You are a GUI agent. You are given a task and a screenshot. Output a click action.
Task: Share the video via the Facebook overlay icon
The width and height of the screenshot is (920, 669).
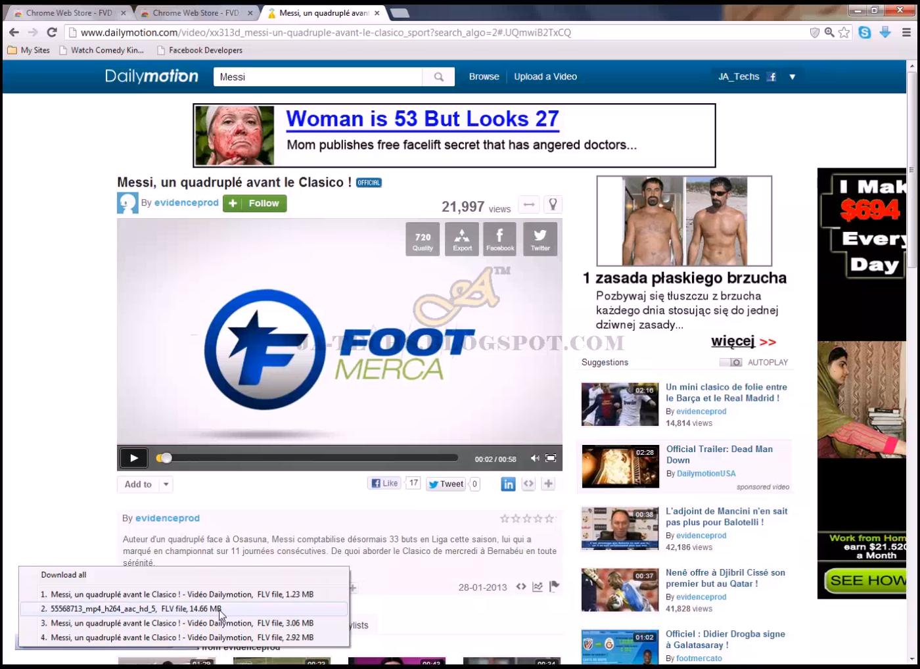click(500, 239)
